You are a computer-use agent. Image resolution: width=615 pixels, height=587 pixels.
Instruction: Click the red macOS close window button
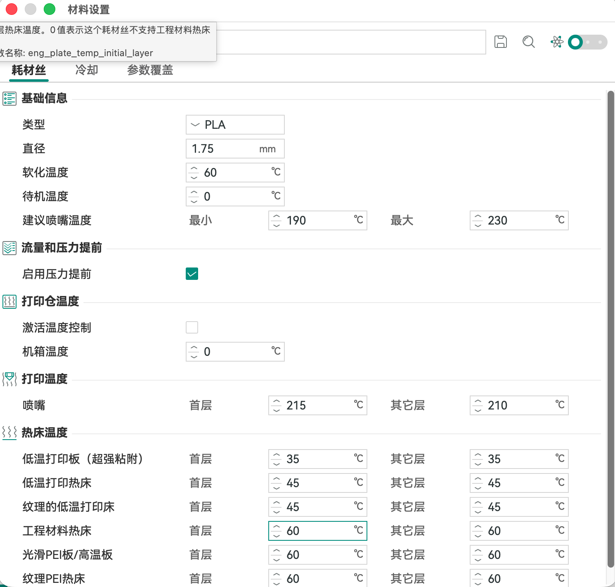coord(12,9)
